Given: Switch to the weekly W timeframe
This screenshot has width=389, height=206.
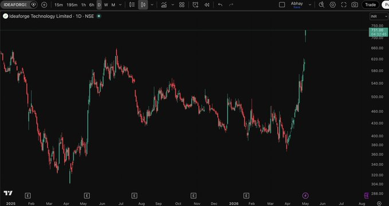Looking at the screenshot, I should tap(106, 5).
